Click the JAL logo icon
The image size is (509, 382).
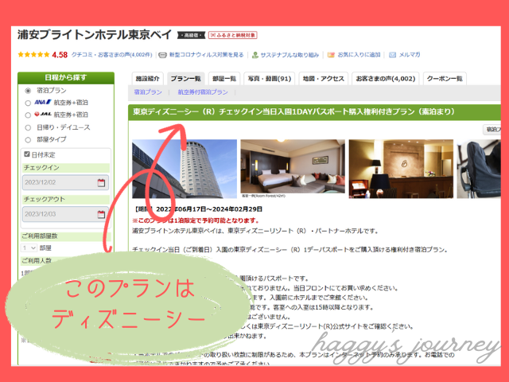[43, 115]
